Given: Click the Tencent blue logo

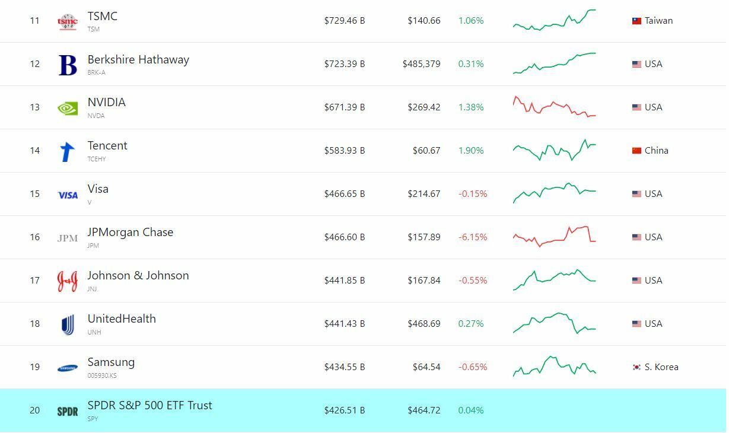Looking at the screenshot, I should click(68, 152).
